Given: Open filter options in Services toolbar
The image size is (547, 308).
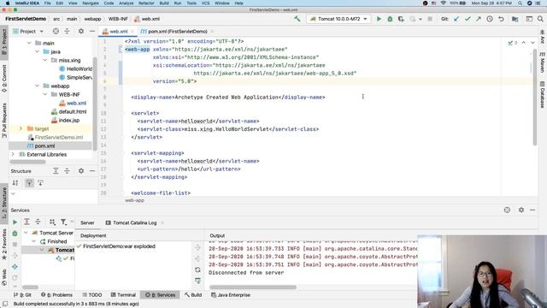Looking at the screenshot, I should [63, 222].
